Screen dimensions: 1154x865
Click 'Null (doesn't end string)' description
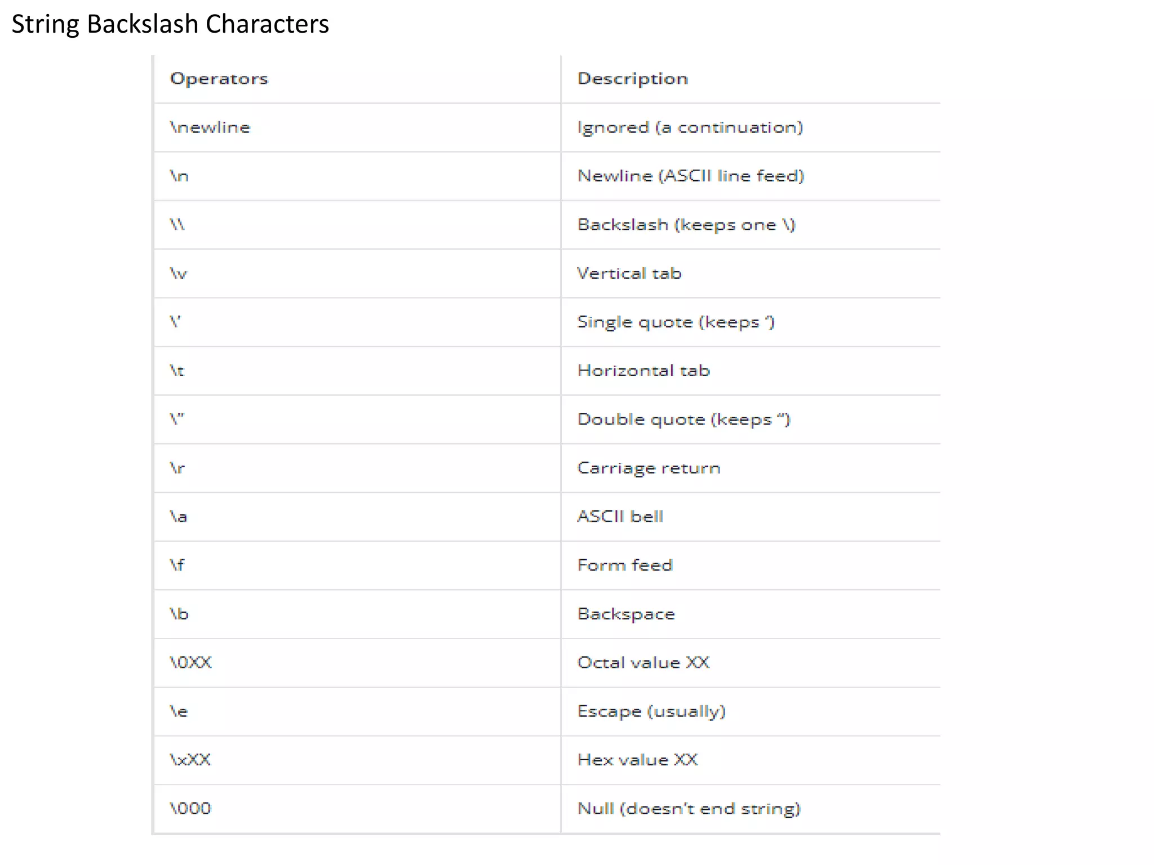(689, 809)
